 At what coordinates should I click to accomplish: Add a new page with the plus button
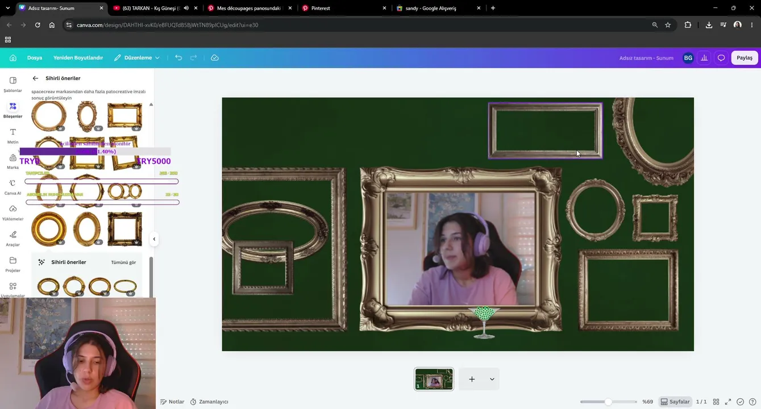point(472,379)
